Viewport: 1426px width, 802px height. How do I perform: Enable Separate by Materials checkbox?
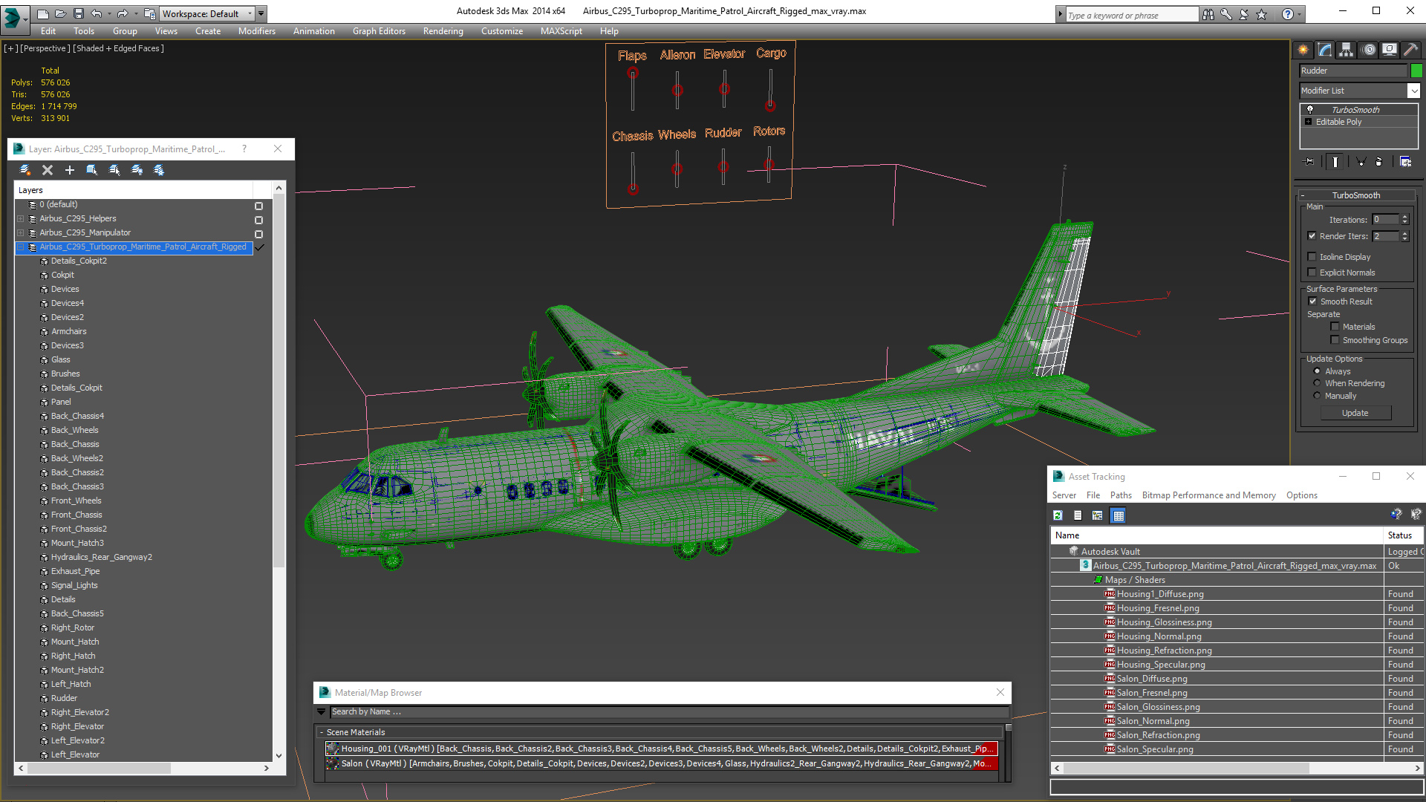pyautogui.click(x=1335, y=327)
